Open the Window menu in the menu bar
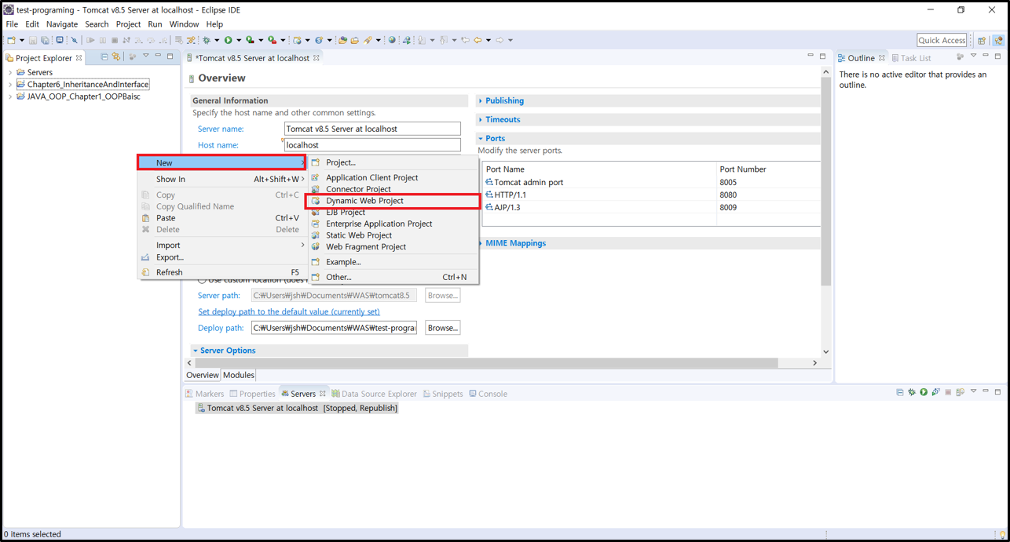1010x542 pixels. point(184,24)
